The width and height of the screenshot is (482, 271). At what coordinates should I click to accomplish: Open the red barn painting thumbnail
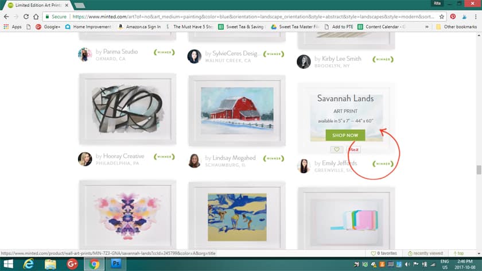[x=237, y=111]
